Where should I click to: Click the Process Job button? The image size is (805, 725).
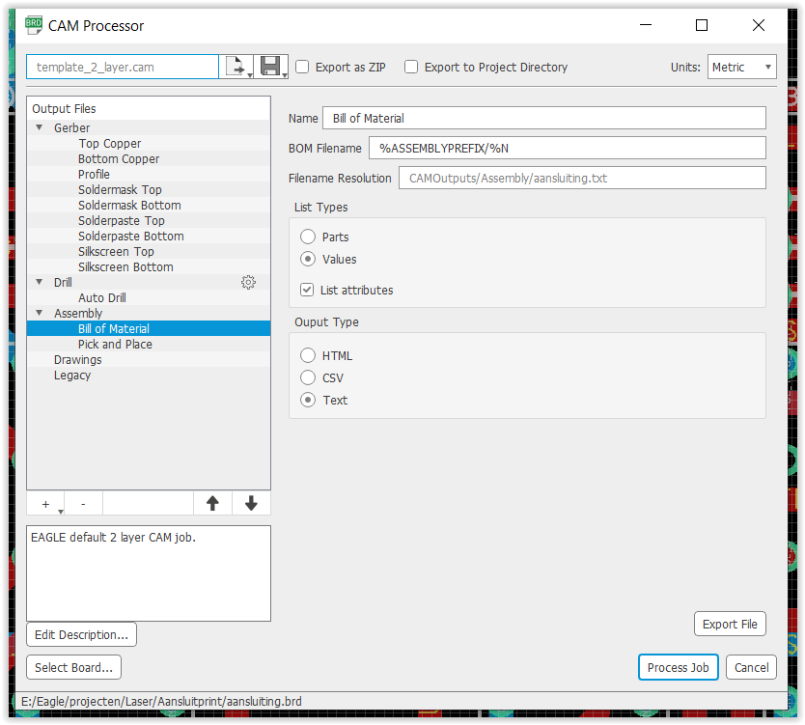(679, 667)
